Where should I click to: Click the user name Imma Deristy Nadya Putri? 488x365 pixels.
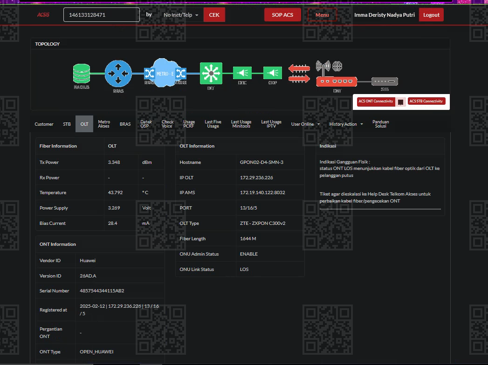[385, 15]
